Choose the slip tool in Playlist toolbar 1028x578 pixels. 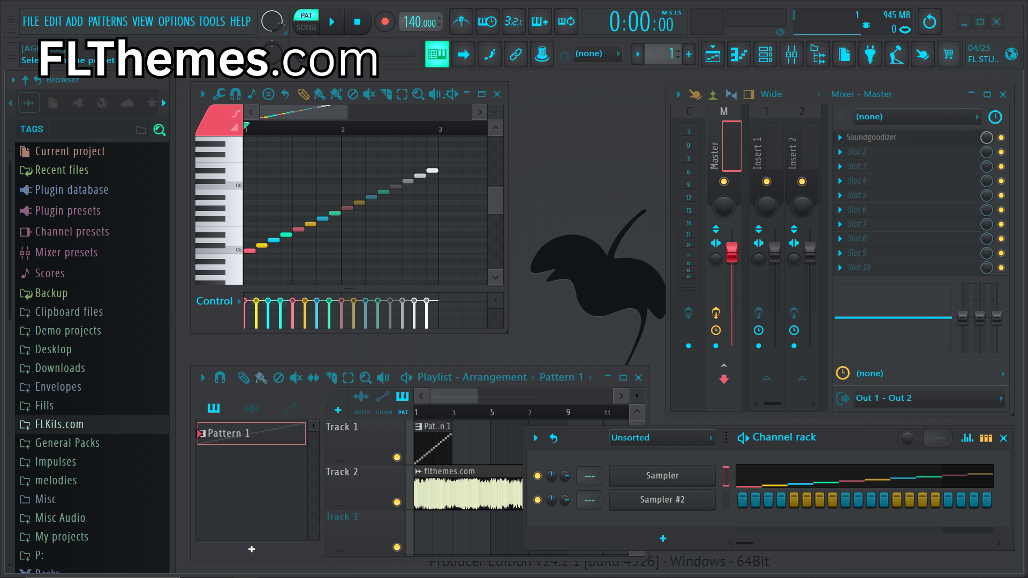point(313,378)
